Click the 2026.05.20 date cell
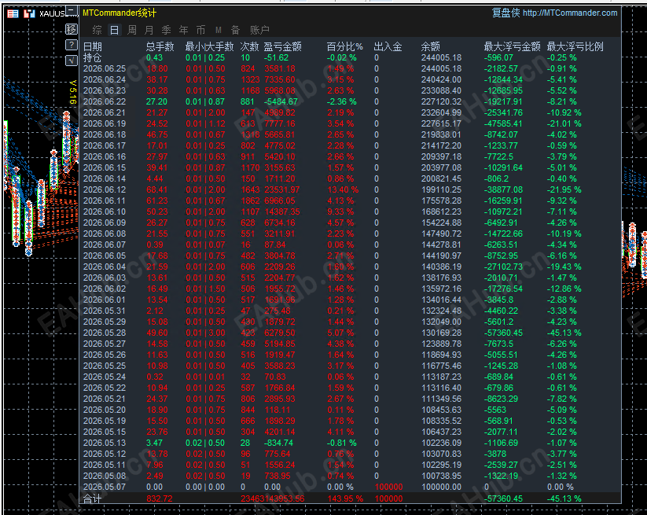The width and height of the screenshot is (647, 515). pos(105,410)
